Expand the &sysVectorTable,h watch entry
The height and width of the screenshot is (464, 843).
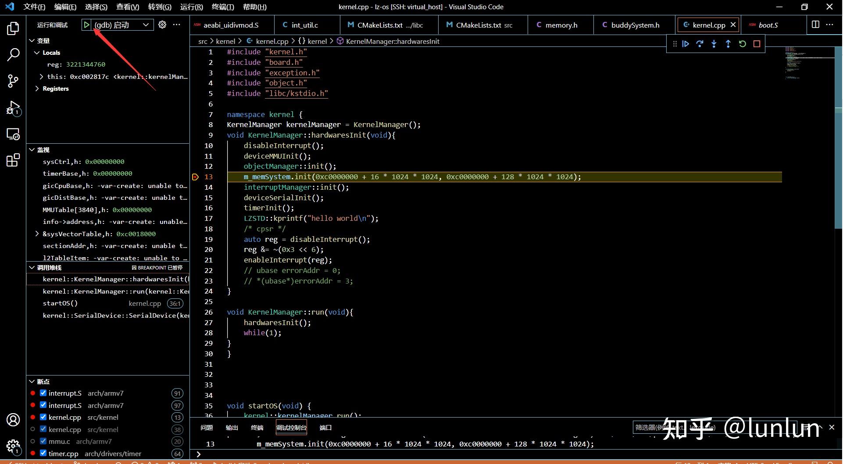coord(37,234)
